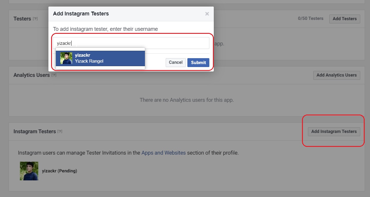370x197 pixels.
Task: Click the Analytics Users section heading
Action: [x=31, y=75]
